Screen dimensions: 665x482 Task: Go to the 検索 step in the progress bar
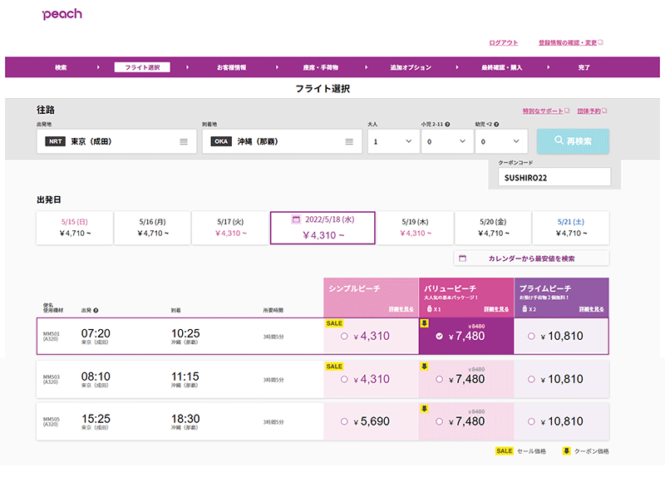click(x=61, y=67)
